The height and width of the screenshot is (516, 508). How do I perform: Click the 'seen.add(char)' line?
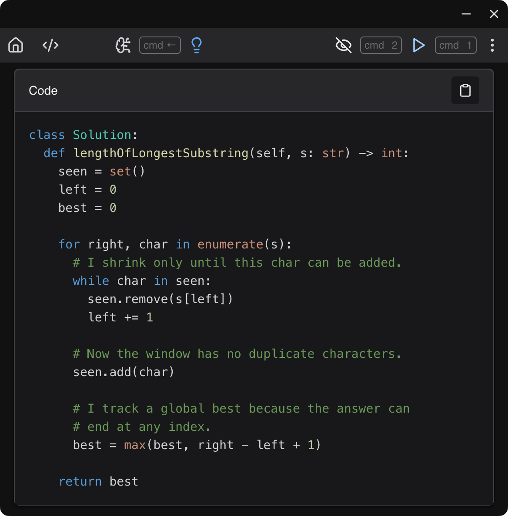124,372
